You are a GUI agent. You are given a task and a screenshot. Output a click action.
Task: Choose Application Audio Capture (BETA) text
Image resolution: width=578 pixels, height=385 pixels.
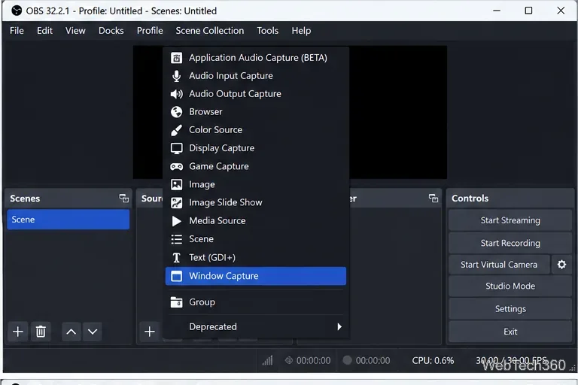coord(258,58)
